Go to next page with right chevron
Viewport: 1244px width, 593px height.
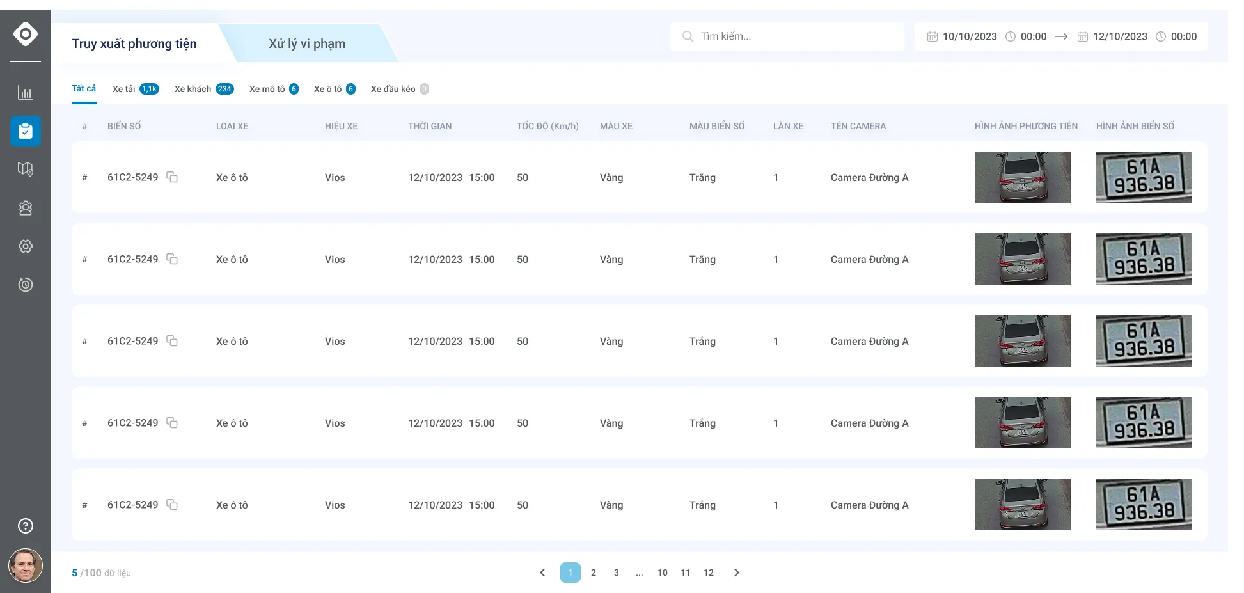pos(737,573)
